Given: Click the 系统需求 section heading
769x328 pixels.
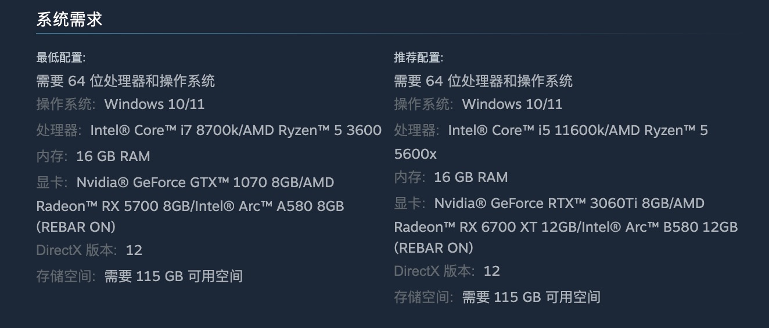Looking at the screenshot, I should pos(69,19).
